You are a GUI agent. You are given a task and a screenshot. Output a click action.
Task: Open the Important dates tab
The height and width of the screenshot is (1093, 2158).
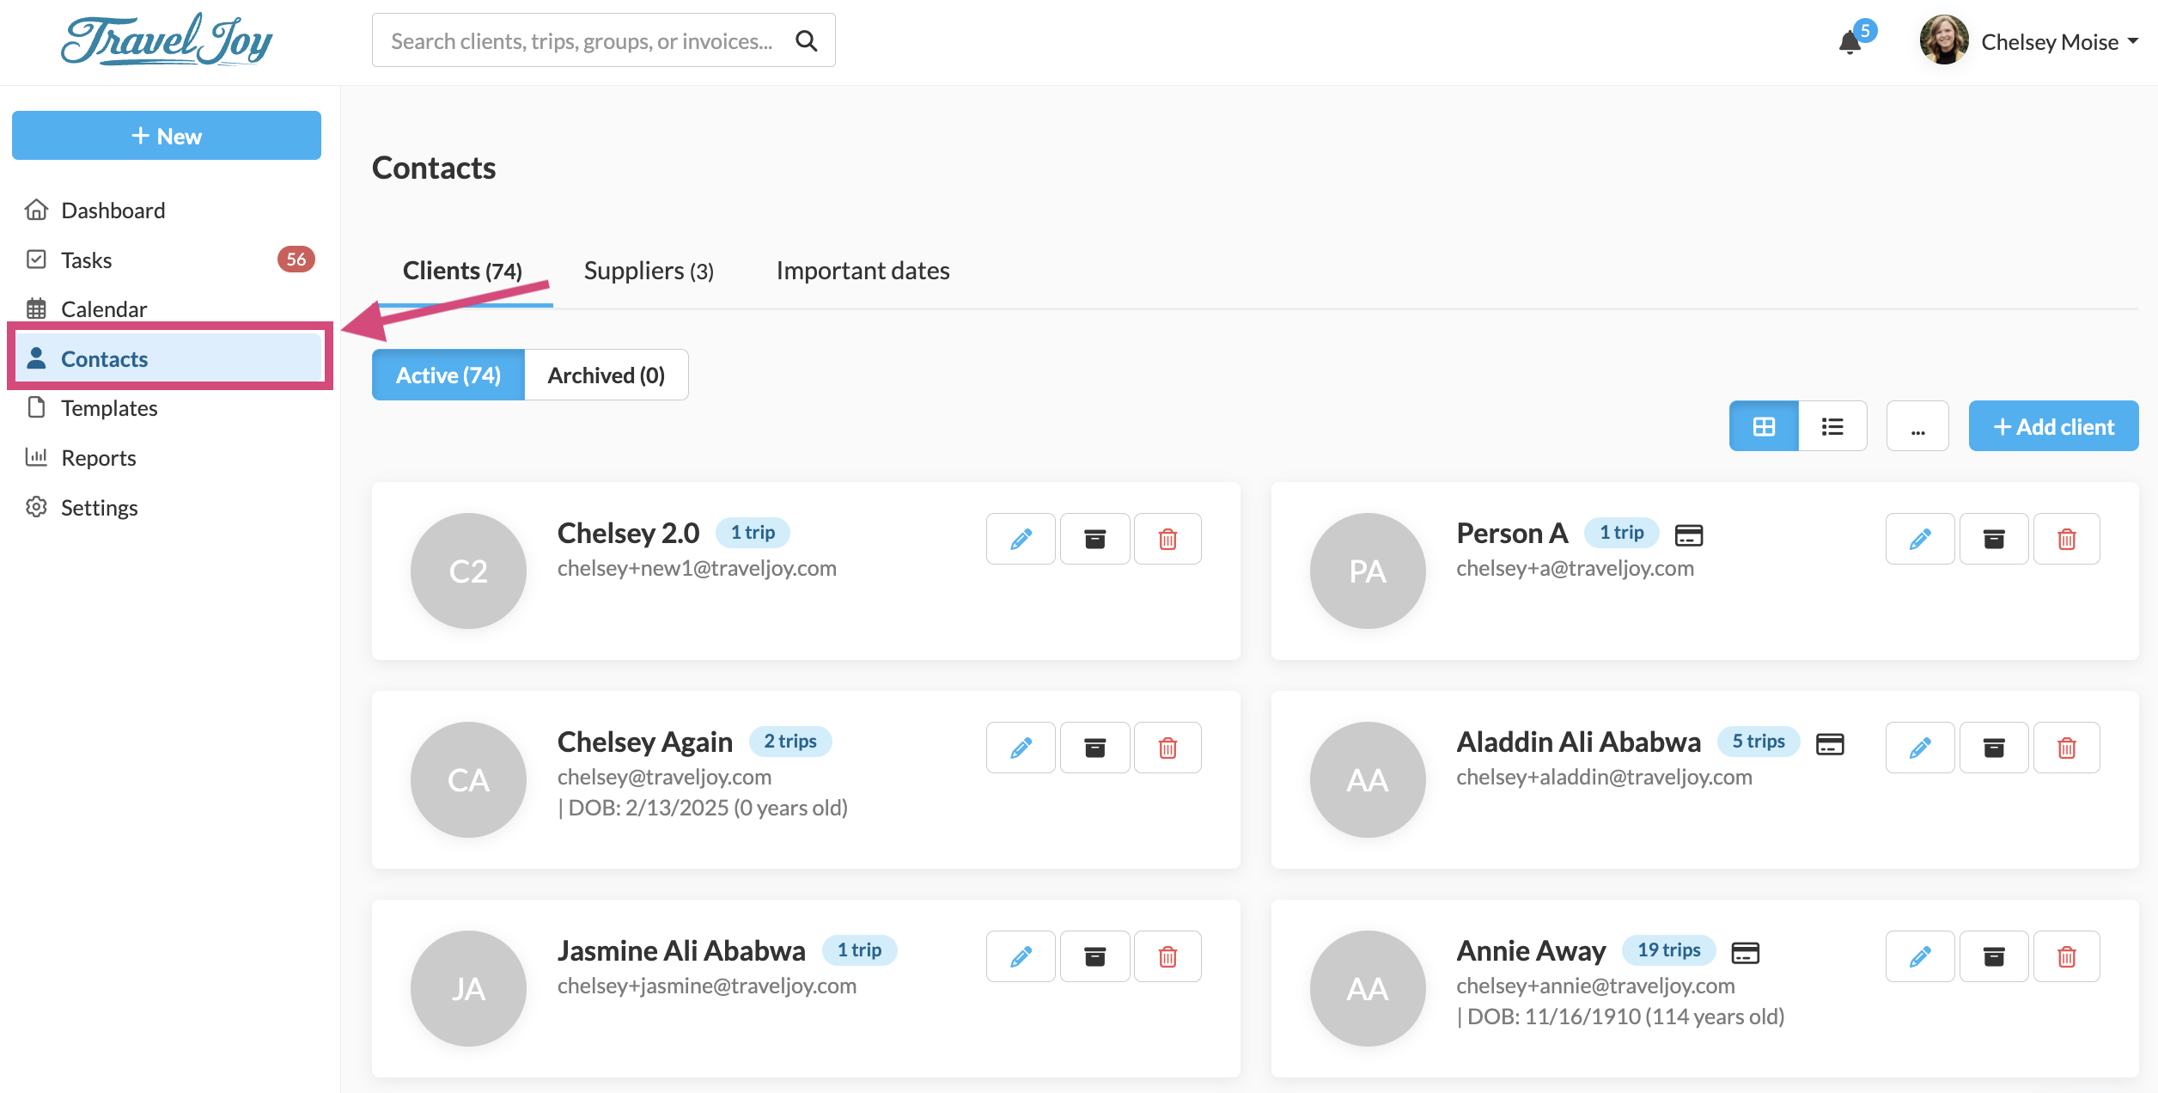tap(863, 272)
